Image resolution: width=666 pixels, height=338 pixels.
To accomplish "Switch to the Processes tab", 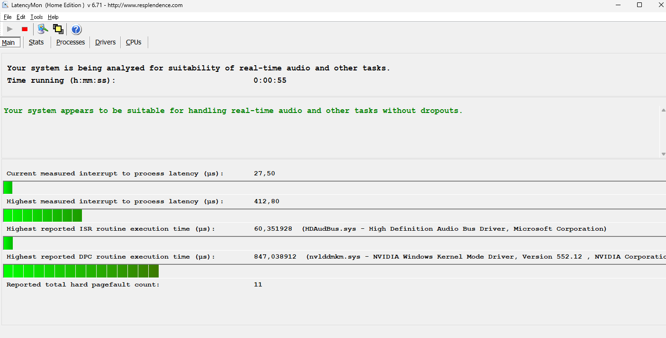I will [x=71, y=42].
